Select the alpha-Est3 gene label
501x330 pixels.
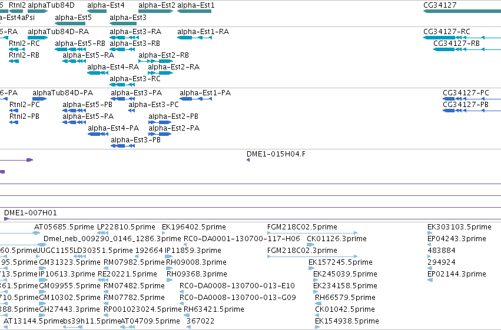[x=128, y=18]
